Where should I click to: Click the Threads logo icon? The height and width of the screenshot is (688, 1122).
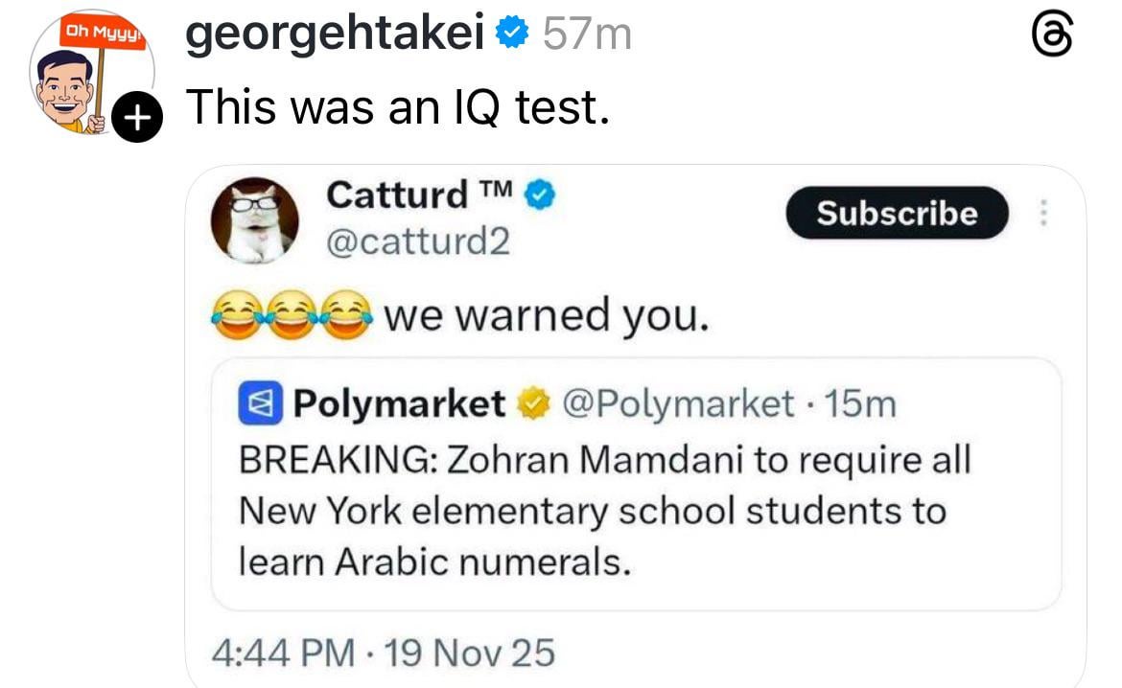(x=1051, y=37)
